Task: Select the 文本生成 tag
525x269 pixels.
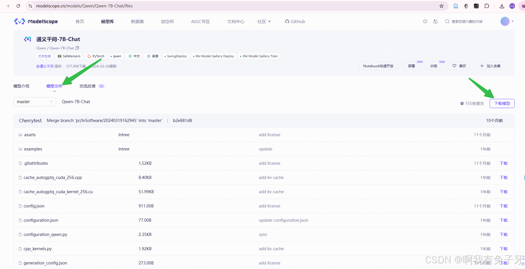Action: pyautogui.click(x=44, y=56)
